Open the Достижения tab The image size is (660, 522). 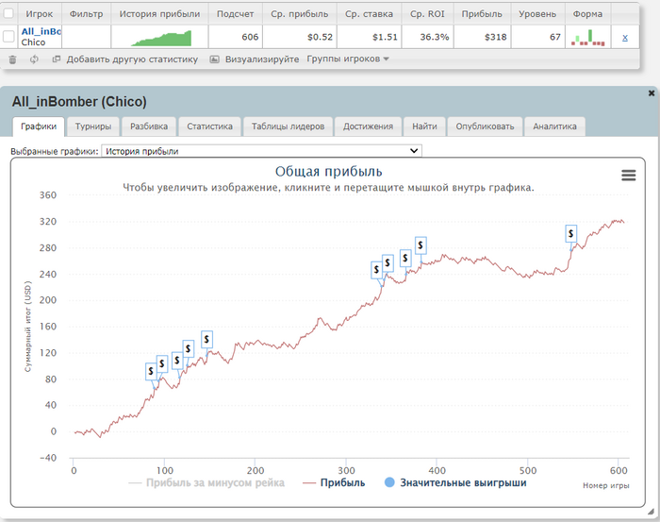[368, 126]
